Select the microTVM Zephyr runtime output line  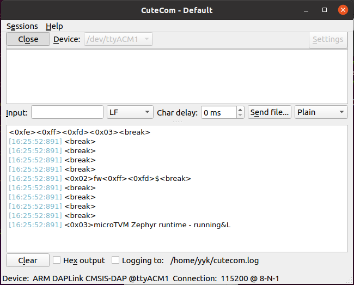147,225
